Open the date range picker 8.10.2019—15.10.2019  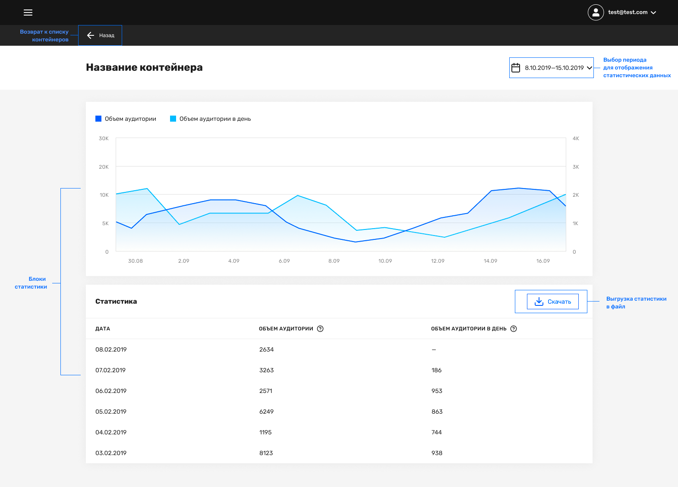552,68
